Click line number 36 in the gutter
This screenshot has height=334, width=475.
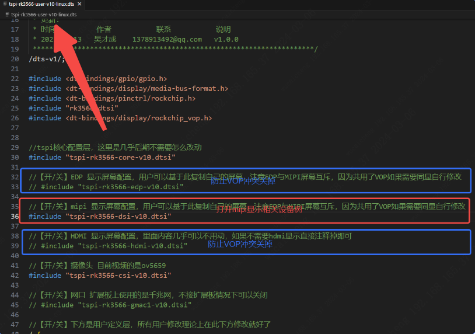point(15,217)
